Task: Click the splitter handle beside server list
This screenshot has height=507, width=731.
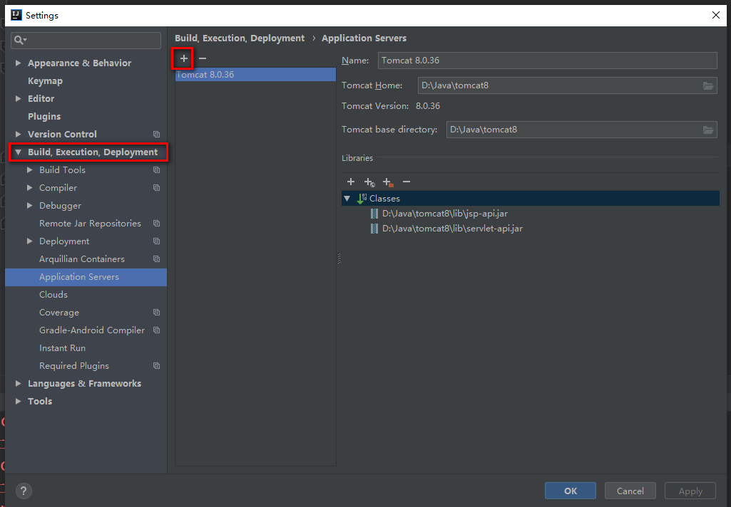Action: 339,258
